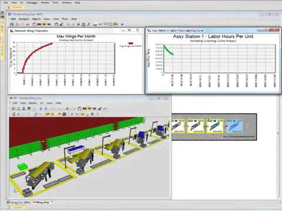Open the Help menu in main menu bar
Image resolution: width=282 pixels, height=211 pixels.
[78, 2]
